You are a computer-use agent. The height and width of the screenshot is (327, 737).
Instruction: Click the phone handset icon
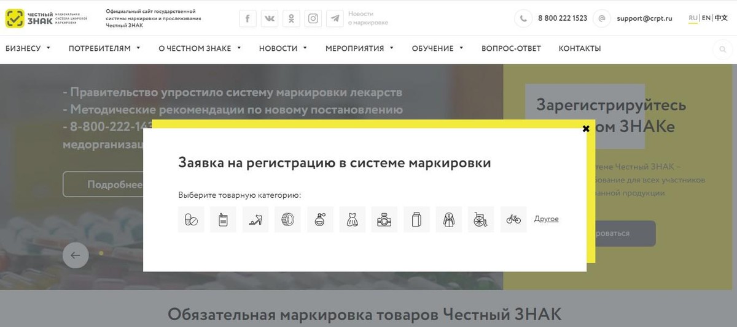point(523,18)
